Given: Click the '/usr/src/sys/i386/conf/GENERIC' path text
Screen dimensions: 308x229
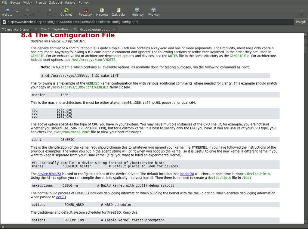Looking at the screenshot, I should 80,87.
